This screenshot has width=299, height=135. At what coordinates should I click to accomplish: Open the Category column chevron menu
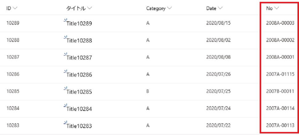(x=169, y=8)
